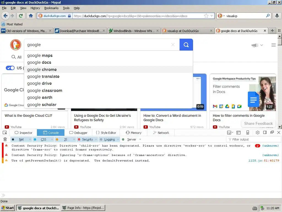Viewport: 282px width, 212px height.
Task: Close the developer tools panel
Action: (x=279, y=132)
